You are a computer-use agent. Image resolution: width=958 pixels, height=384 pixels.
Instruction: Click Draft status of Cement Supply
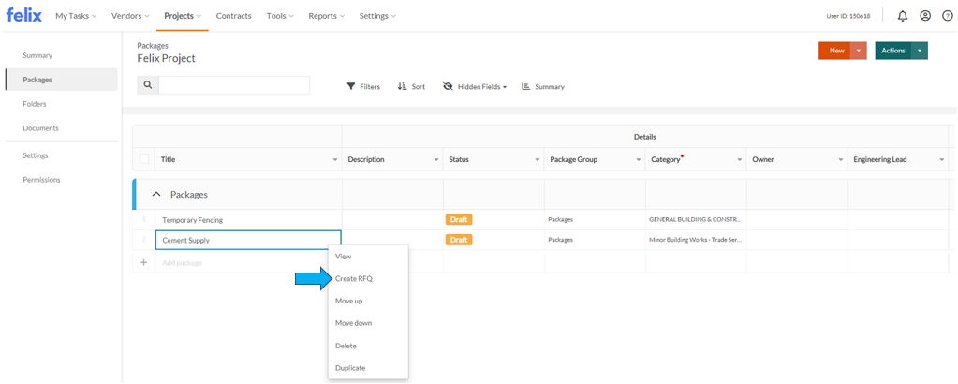(x=459, y=240)
